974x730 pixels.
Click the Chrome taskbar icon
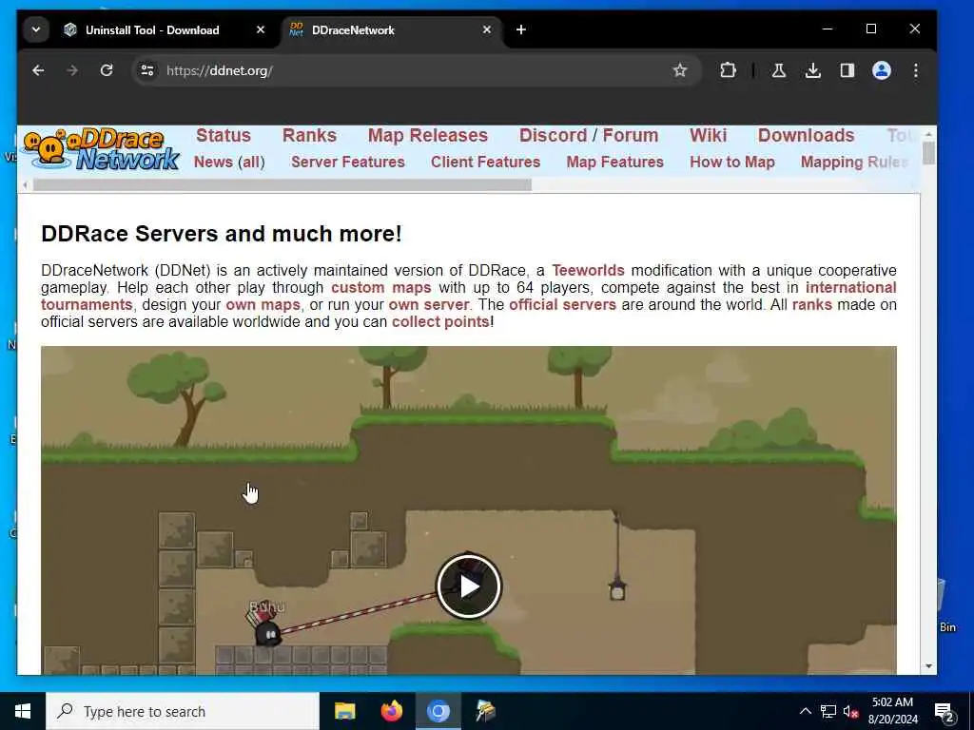[x=438, y=711]
